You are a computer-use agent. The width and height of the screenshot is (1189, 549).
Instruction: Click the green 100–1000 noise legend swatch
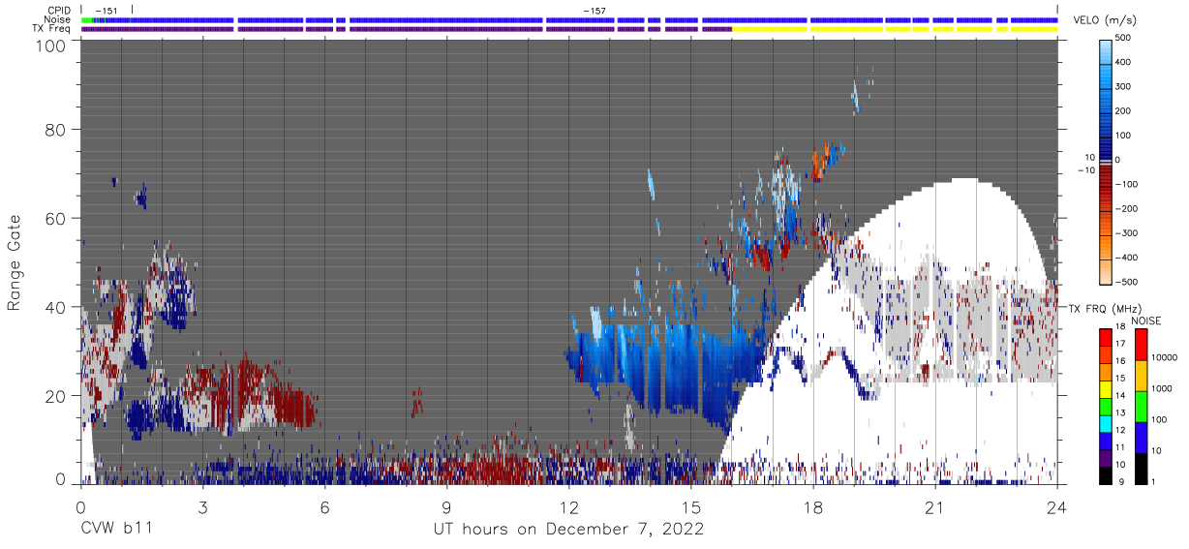click(1142, 407)
